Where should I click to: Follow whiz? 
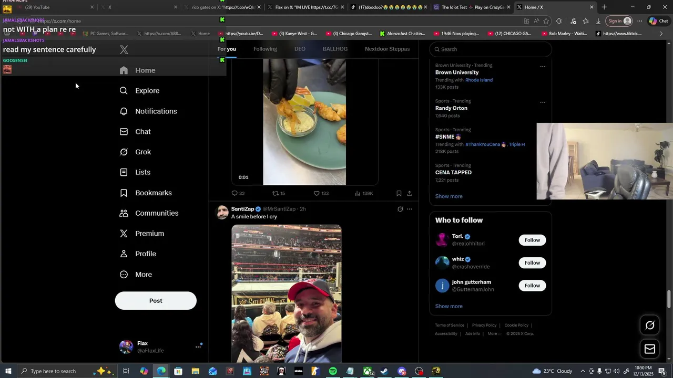click(x=532, y=262)
